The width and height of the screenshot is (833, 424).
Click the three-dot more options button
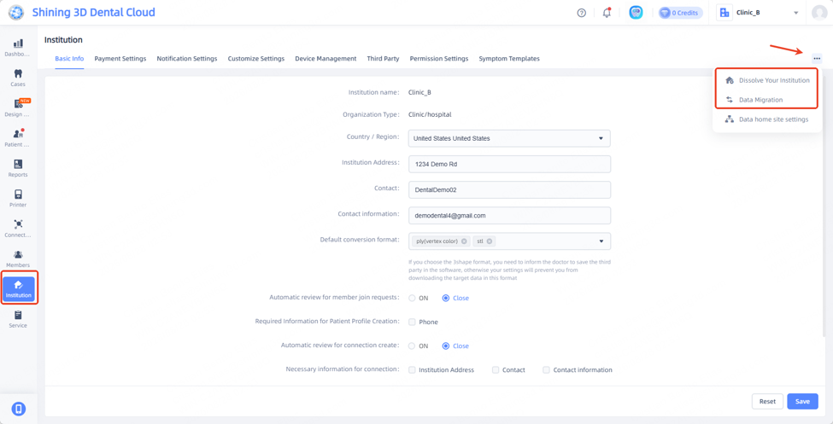(817, 58)
